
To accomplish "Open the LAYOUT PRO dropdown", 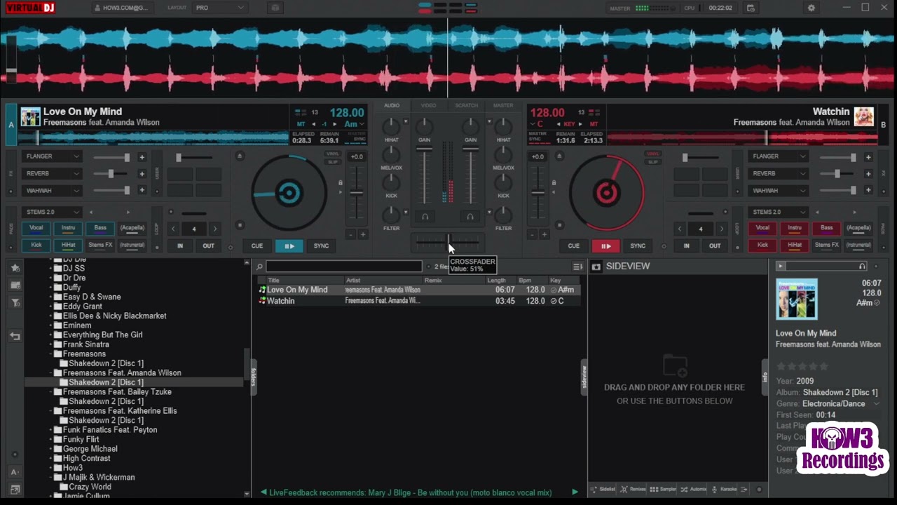I will tap(219, 8).
